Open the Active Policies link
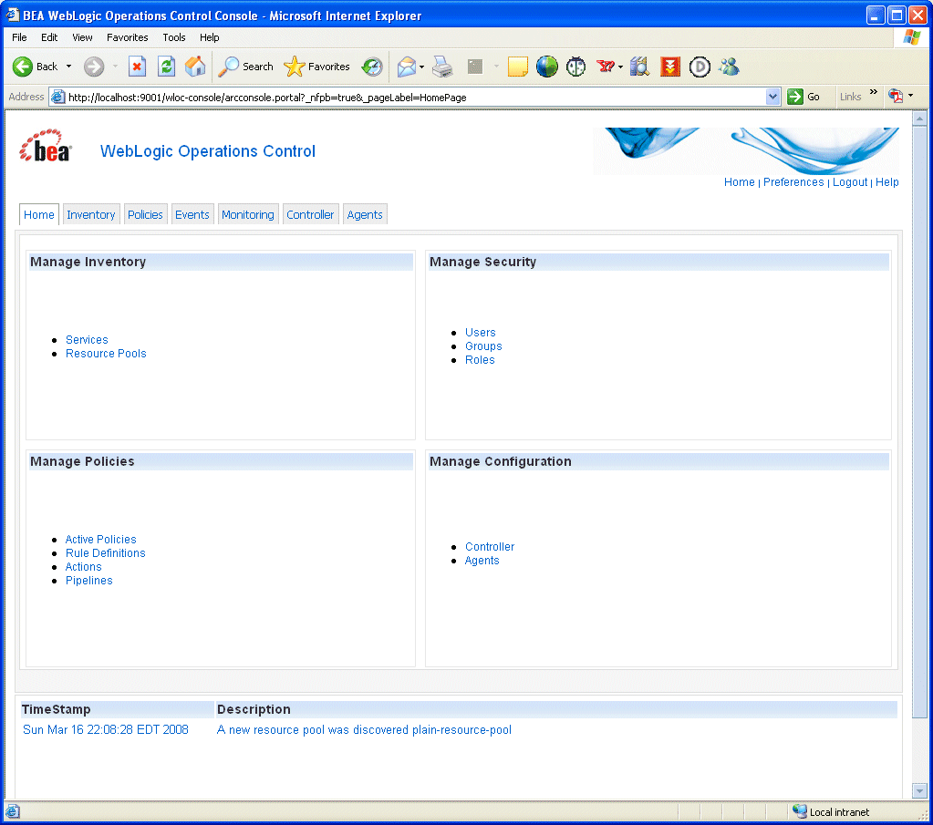Viewport: 933px width, 825px height. (100, 540)
